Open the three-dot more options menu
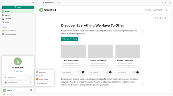Image resolution: width=173 pixels, height=96 pixels. tap(62, 3)
